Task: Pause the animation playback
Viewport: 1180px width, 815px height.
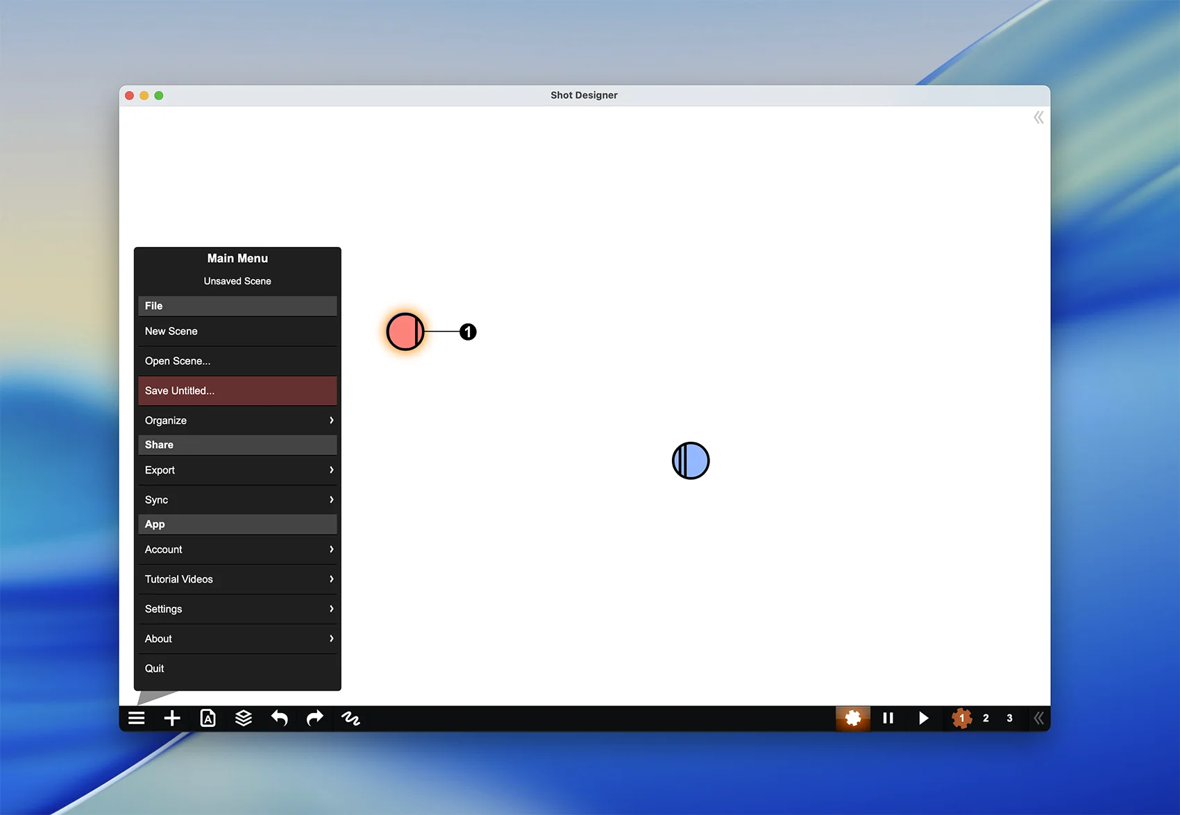Action: click(888, 718)
